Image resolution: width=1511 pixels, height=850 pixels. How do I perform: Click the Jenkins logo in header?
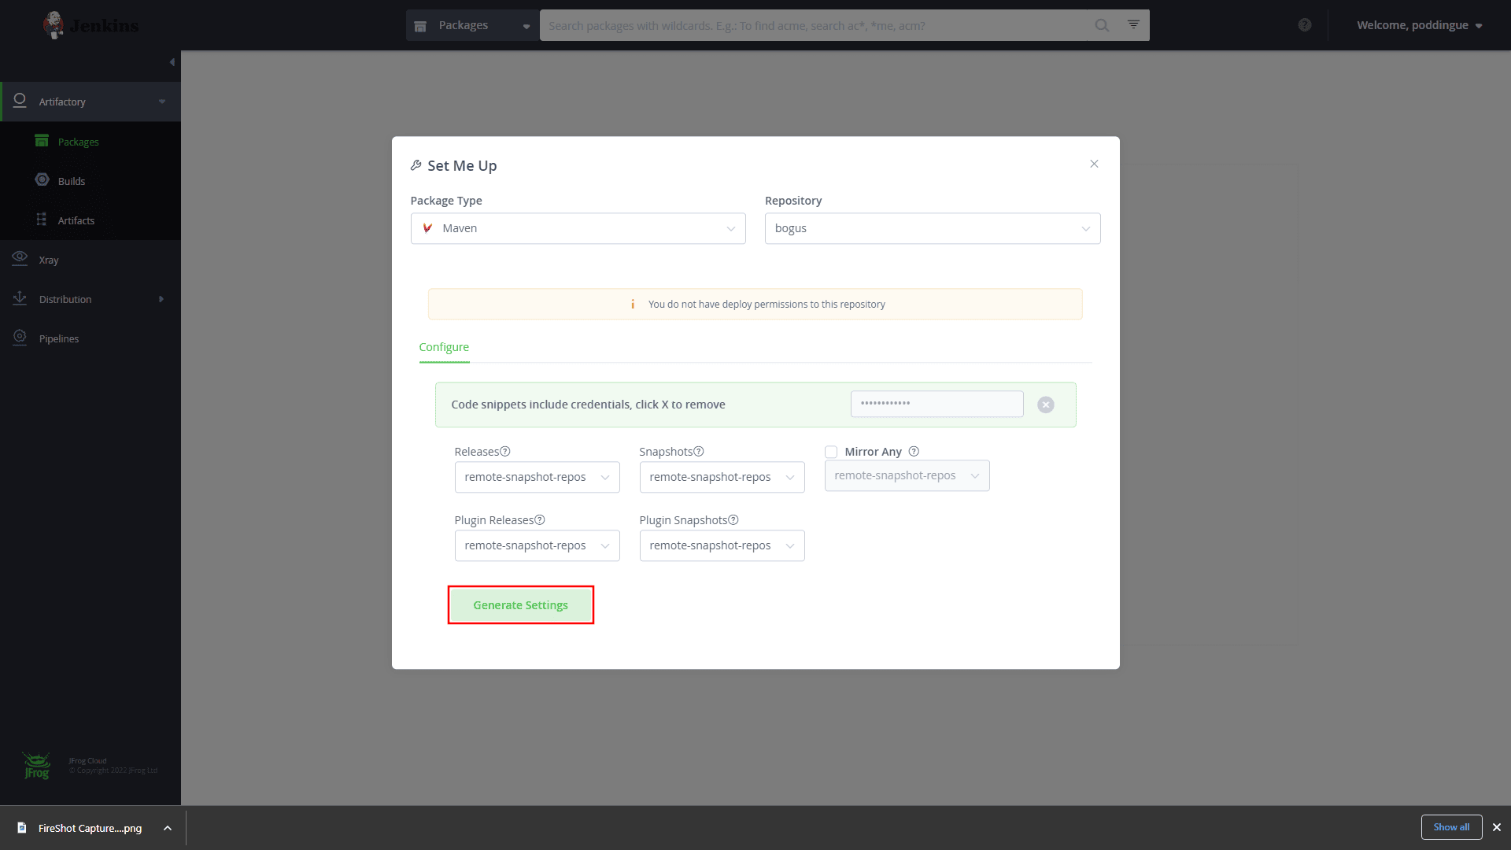point(91,25)
